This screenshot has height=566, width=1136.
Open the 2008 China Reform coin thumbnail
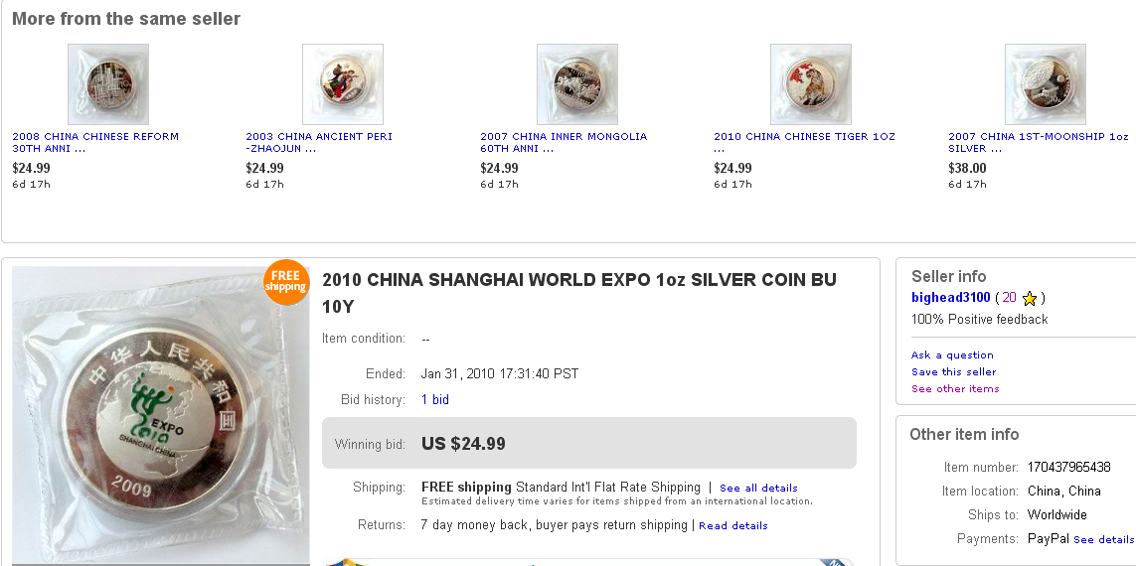108,84
